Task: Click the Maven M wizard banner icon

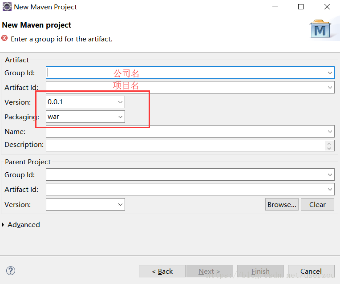Action: [x=320, y=29]
